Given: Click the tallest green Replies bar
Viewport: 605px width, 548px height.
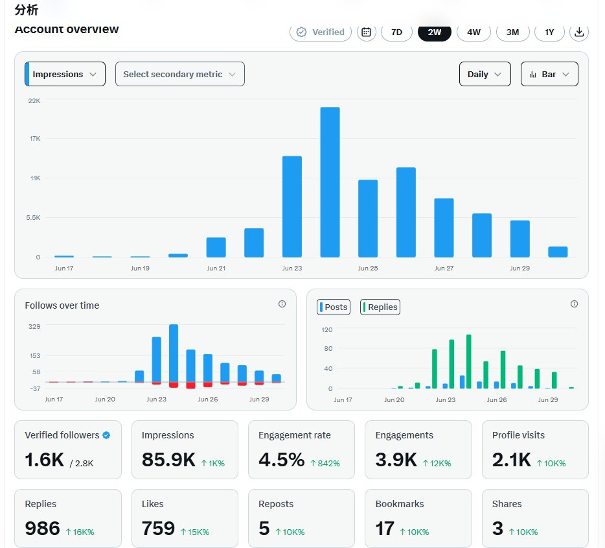Looking at the screenshot, I should point(469,361).
